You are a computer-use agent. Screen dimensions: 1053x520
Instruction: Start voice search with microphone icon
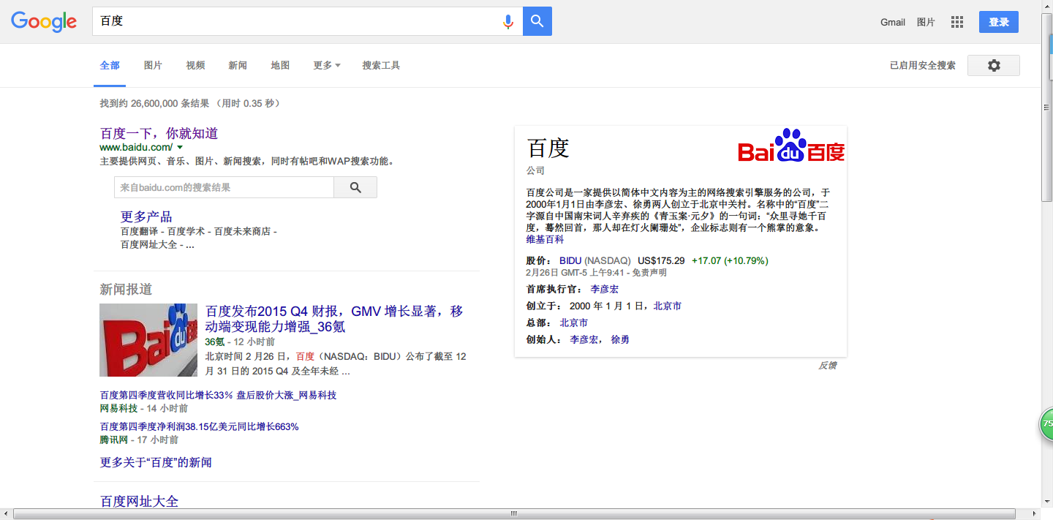coord(508,22)
